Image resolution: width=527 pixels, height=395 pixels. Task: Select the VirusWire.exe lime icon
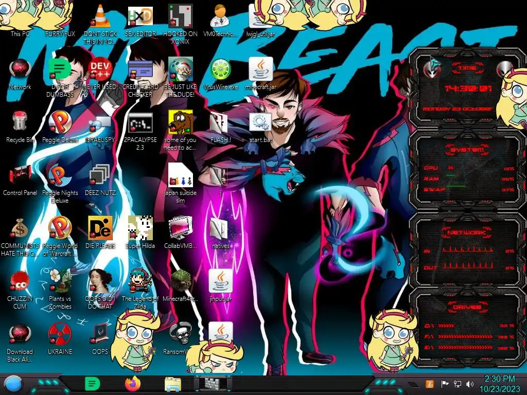220,74
